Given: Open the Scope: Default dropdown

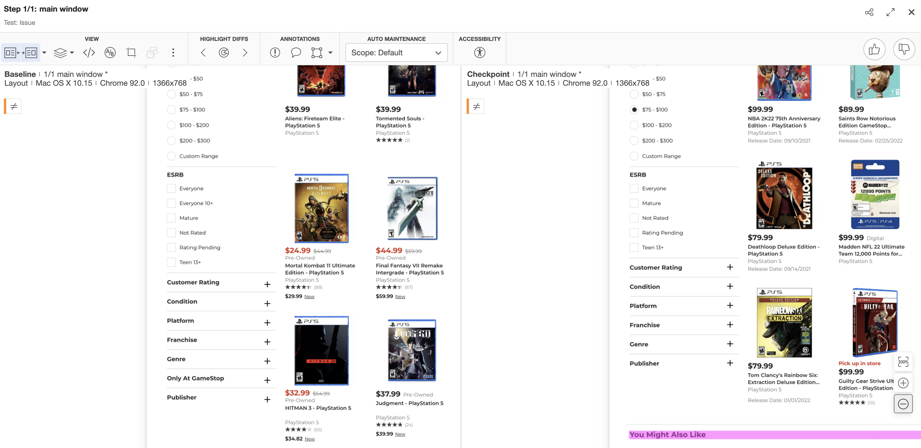Looking at the screenshot, I should [x=396, y=53].
